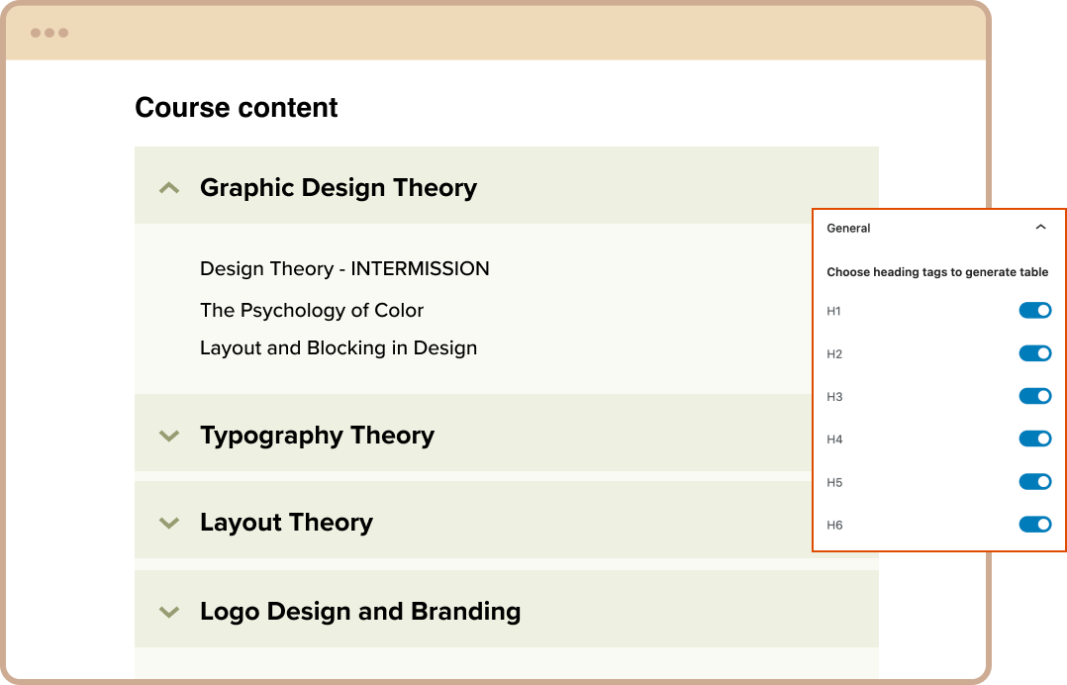Image resolution: width=1067 pixels, height=685 pixels.
Task: Open "Layout and Blocking in Design" lesson
Action: 339,347
